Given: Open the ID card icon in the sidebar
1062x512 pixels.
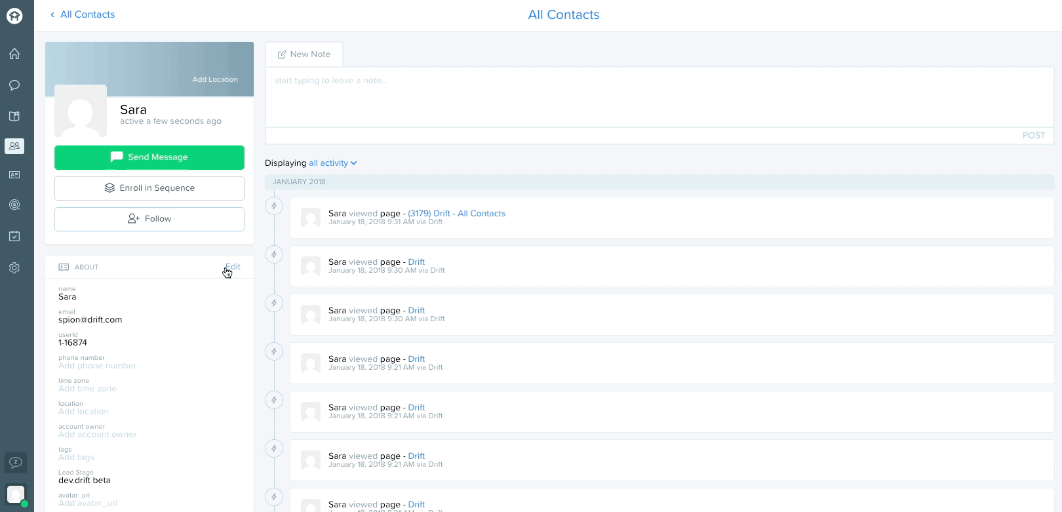Looking at the screenshot, I should (14, 175).
